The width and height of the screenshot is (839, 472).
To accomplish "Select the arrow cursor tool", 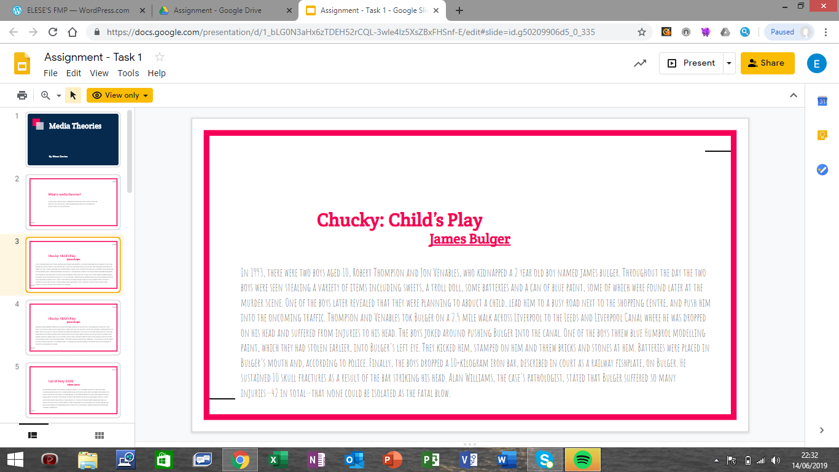I will [x=73, y=95].
